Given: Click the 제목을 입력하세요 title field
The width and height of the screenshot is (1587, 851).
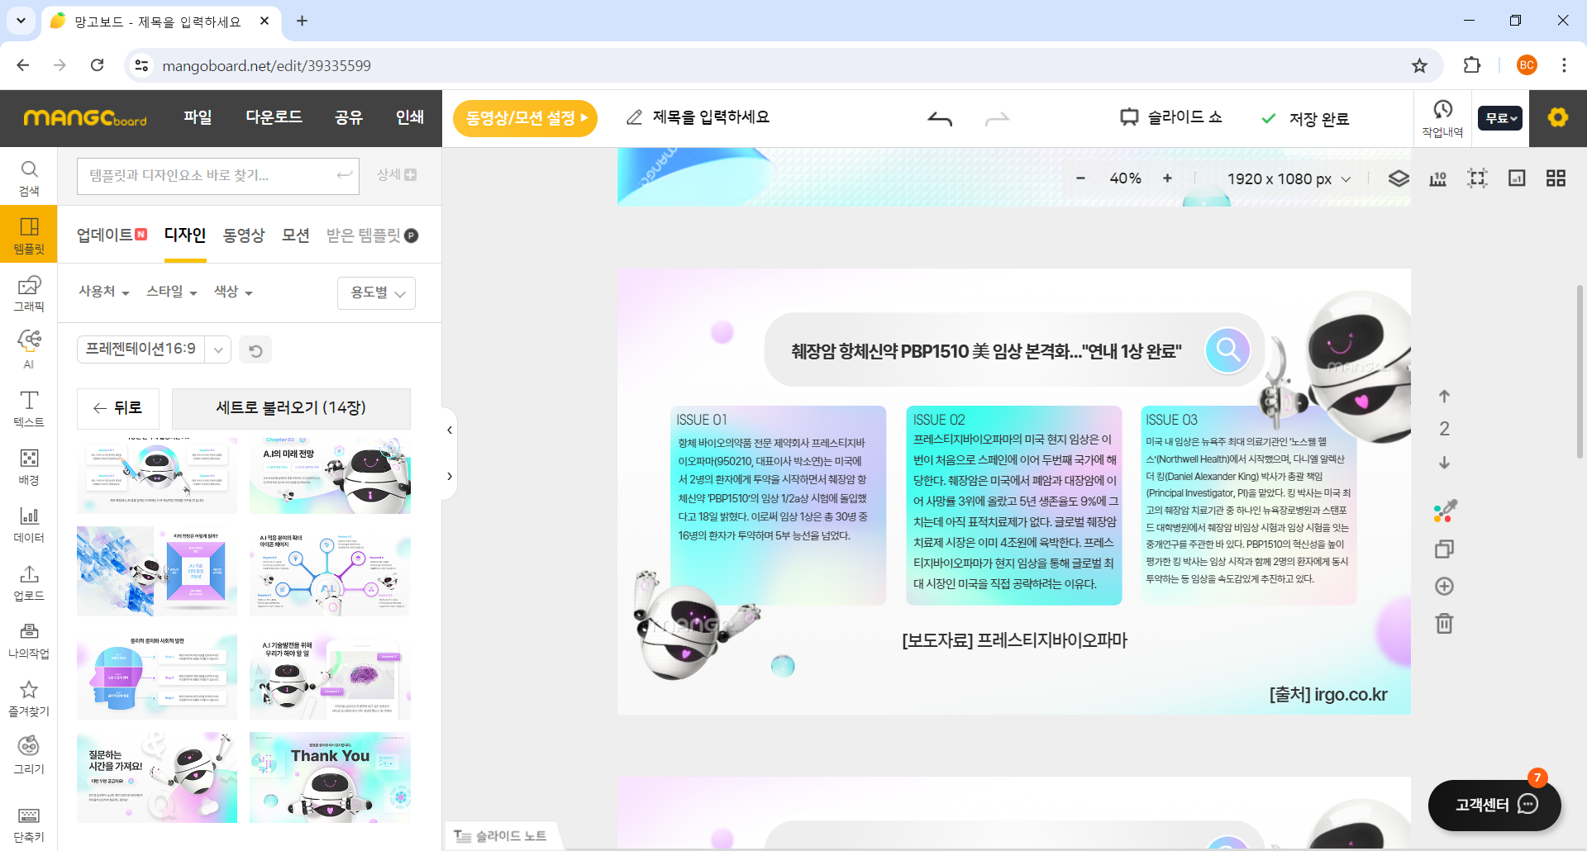Looking at the screenshot, I should 711,117.
